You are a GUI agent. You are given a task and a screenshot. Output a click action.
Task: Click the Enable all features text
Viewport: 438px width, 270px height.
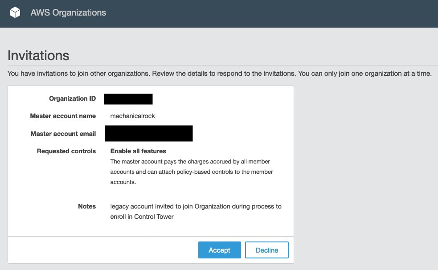138,151
